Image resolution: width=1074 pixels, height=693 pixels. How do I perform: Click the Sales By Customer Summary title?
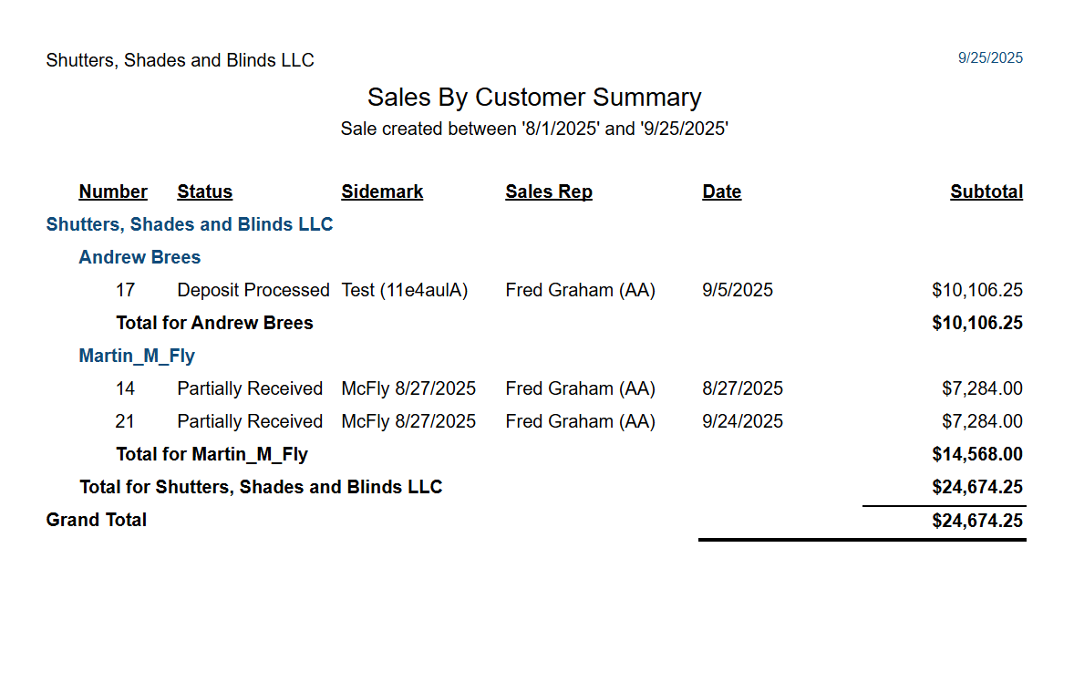(534, 98)
